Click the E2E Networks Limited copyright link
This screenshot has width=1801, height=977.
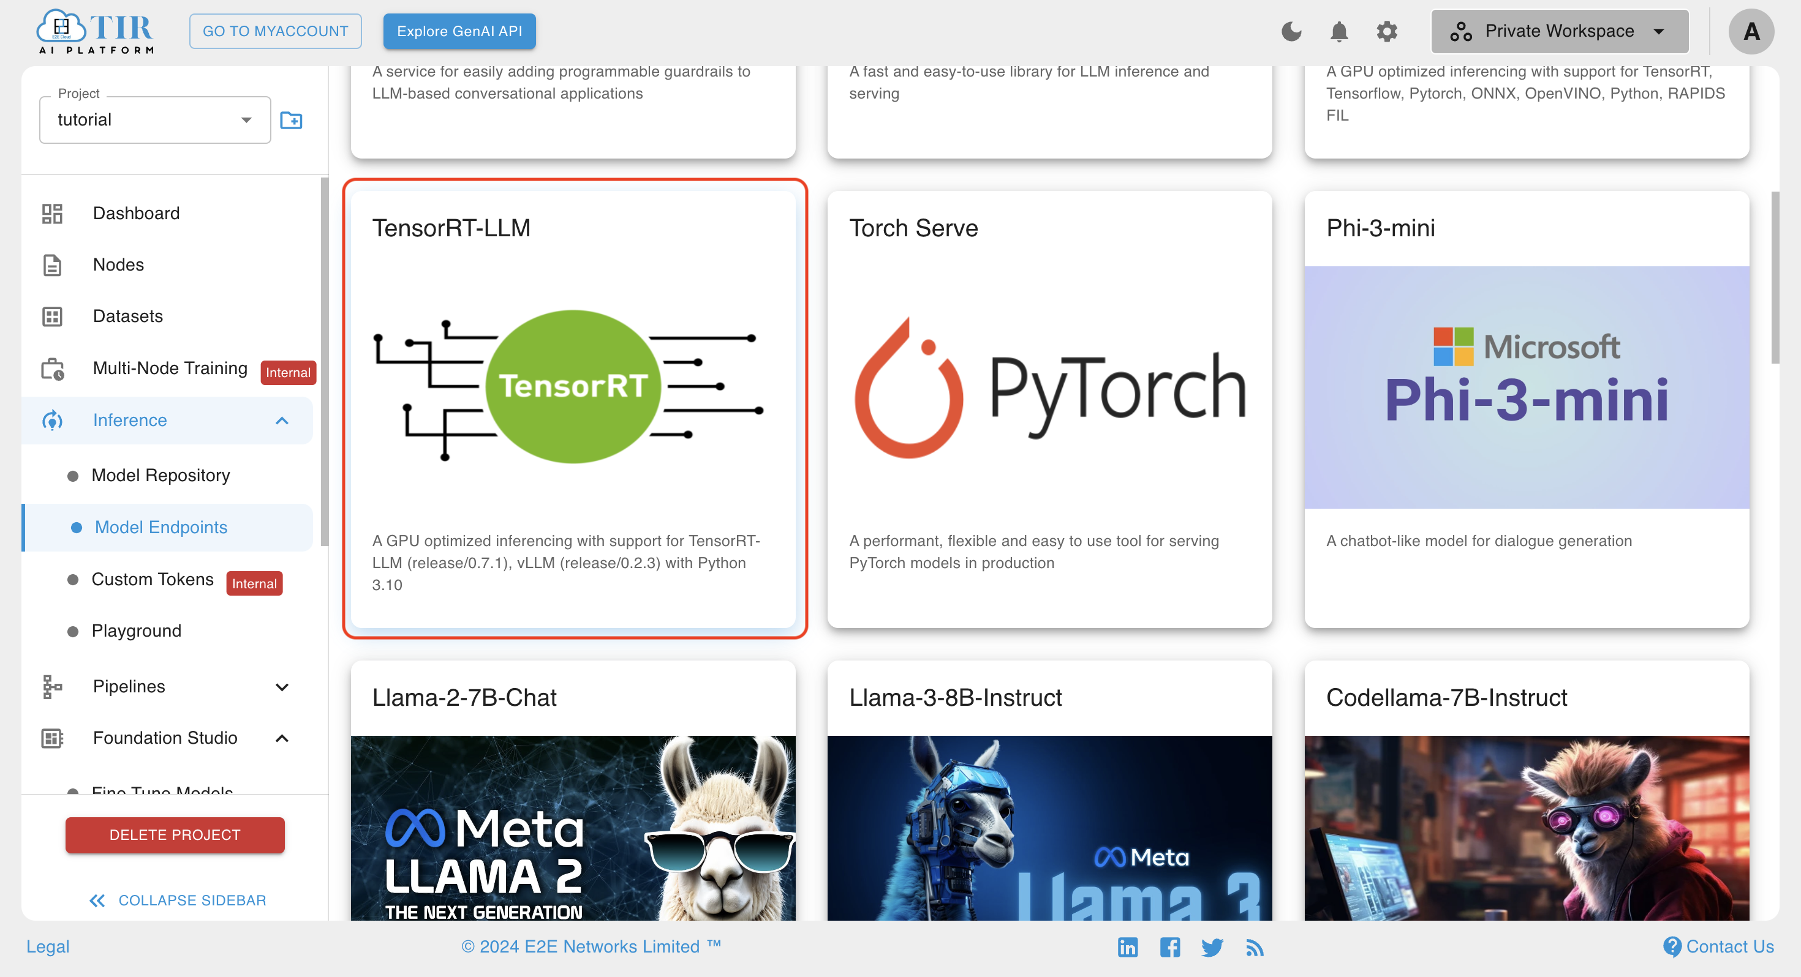pyautogui.click(x=591, y=946)
